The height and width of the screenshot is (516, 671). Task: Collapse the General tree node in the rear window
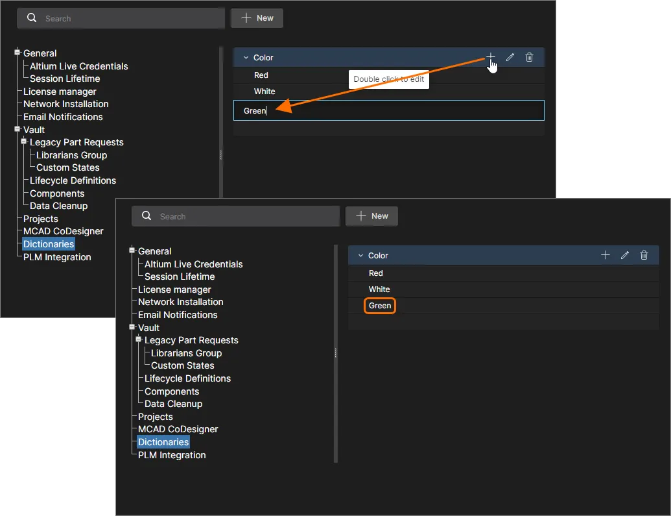pyautogui.click(x=18, y=53)
